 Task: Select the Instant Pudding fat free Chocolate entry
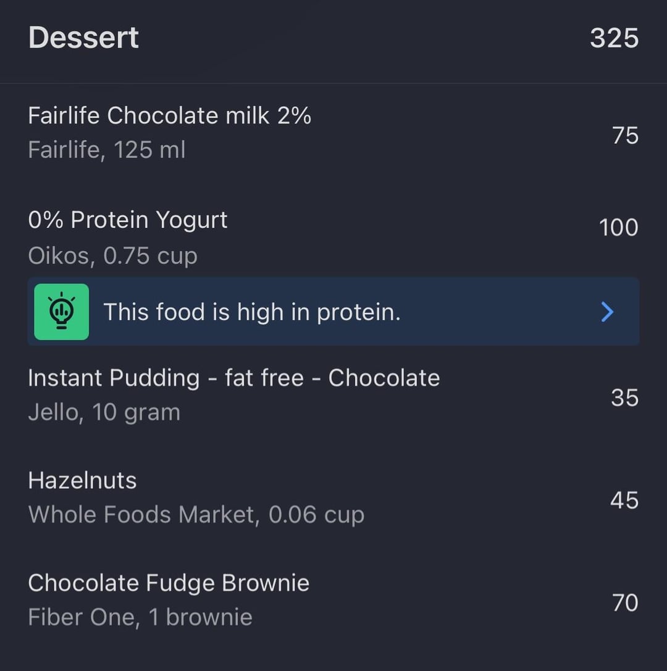[x=233, y=378]
